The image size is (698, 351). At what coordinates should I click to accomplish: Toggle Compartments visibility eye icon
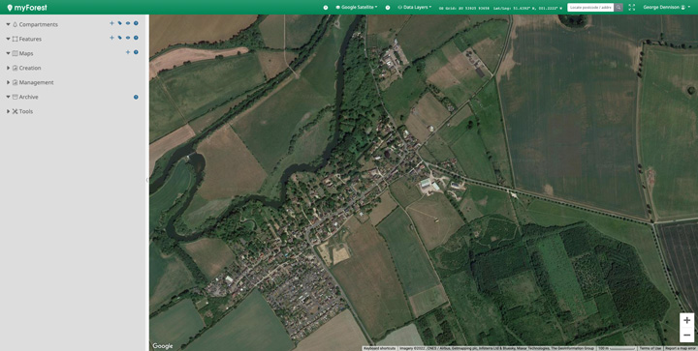(x=128, y=23)
